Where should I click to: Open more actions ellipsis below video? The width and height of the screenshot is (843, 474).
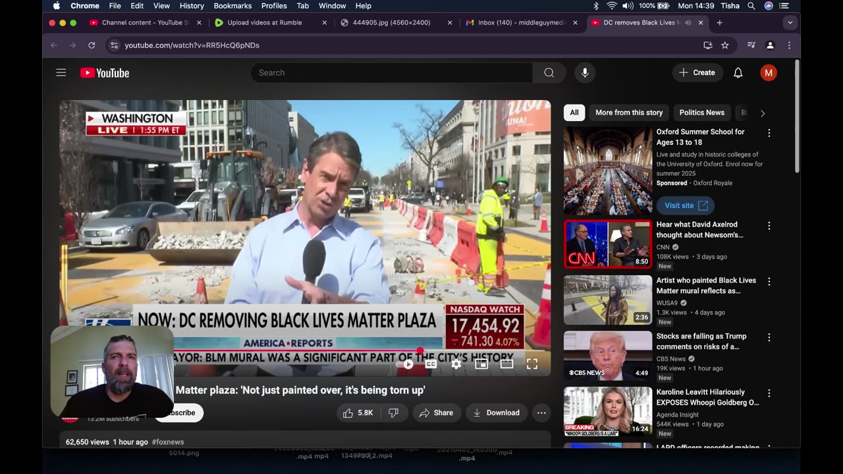coord(541,413)
